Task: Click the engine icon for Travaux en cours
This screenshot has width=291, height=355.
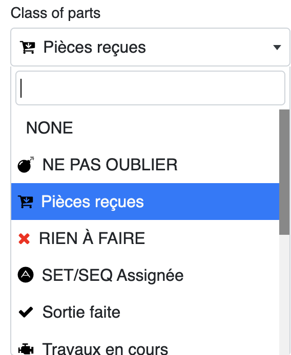Action: [26, 349]
